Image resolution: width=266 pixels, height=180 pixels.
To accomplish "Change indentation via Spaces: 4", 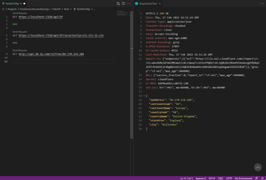I will tap(200, 178).
